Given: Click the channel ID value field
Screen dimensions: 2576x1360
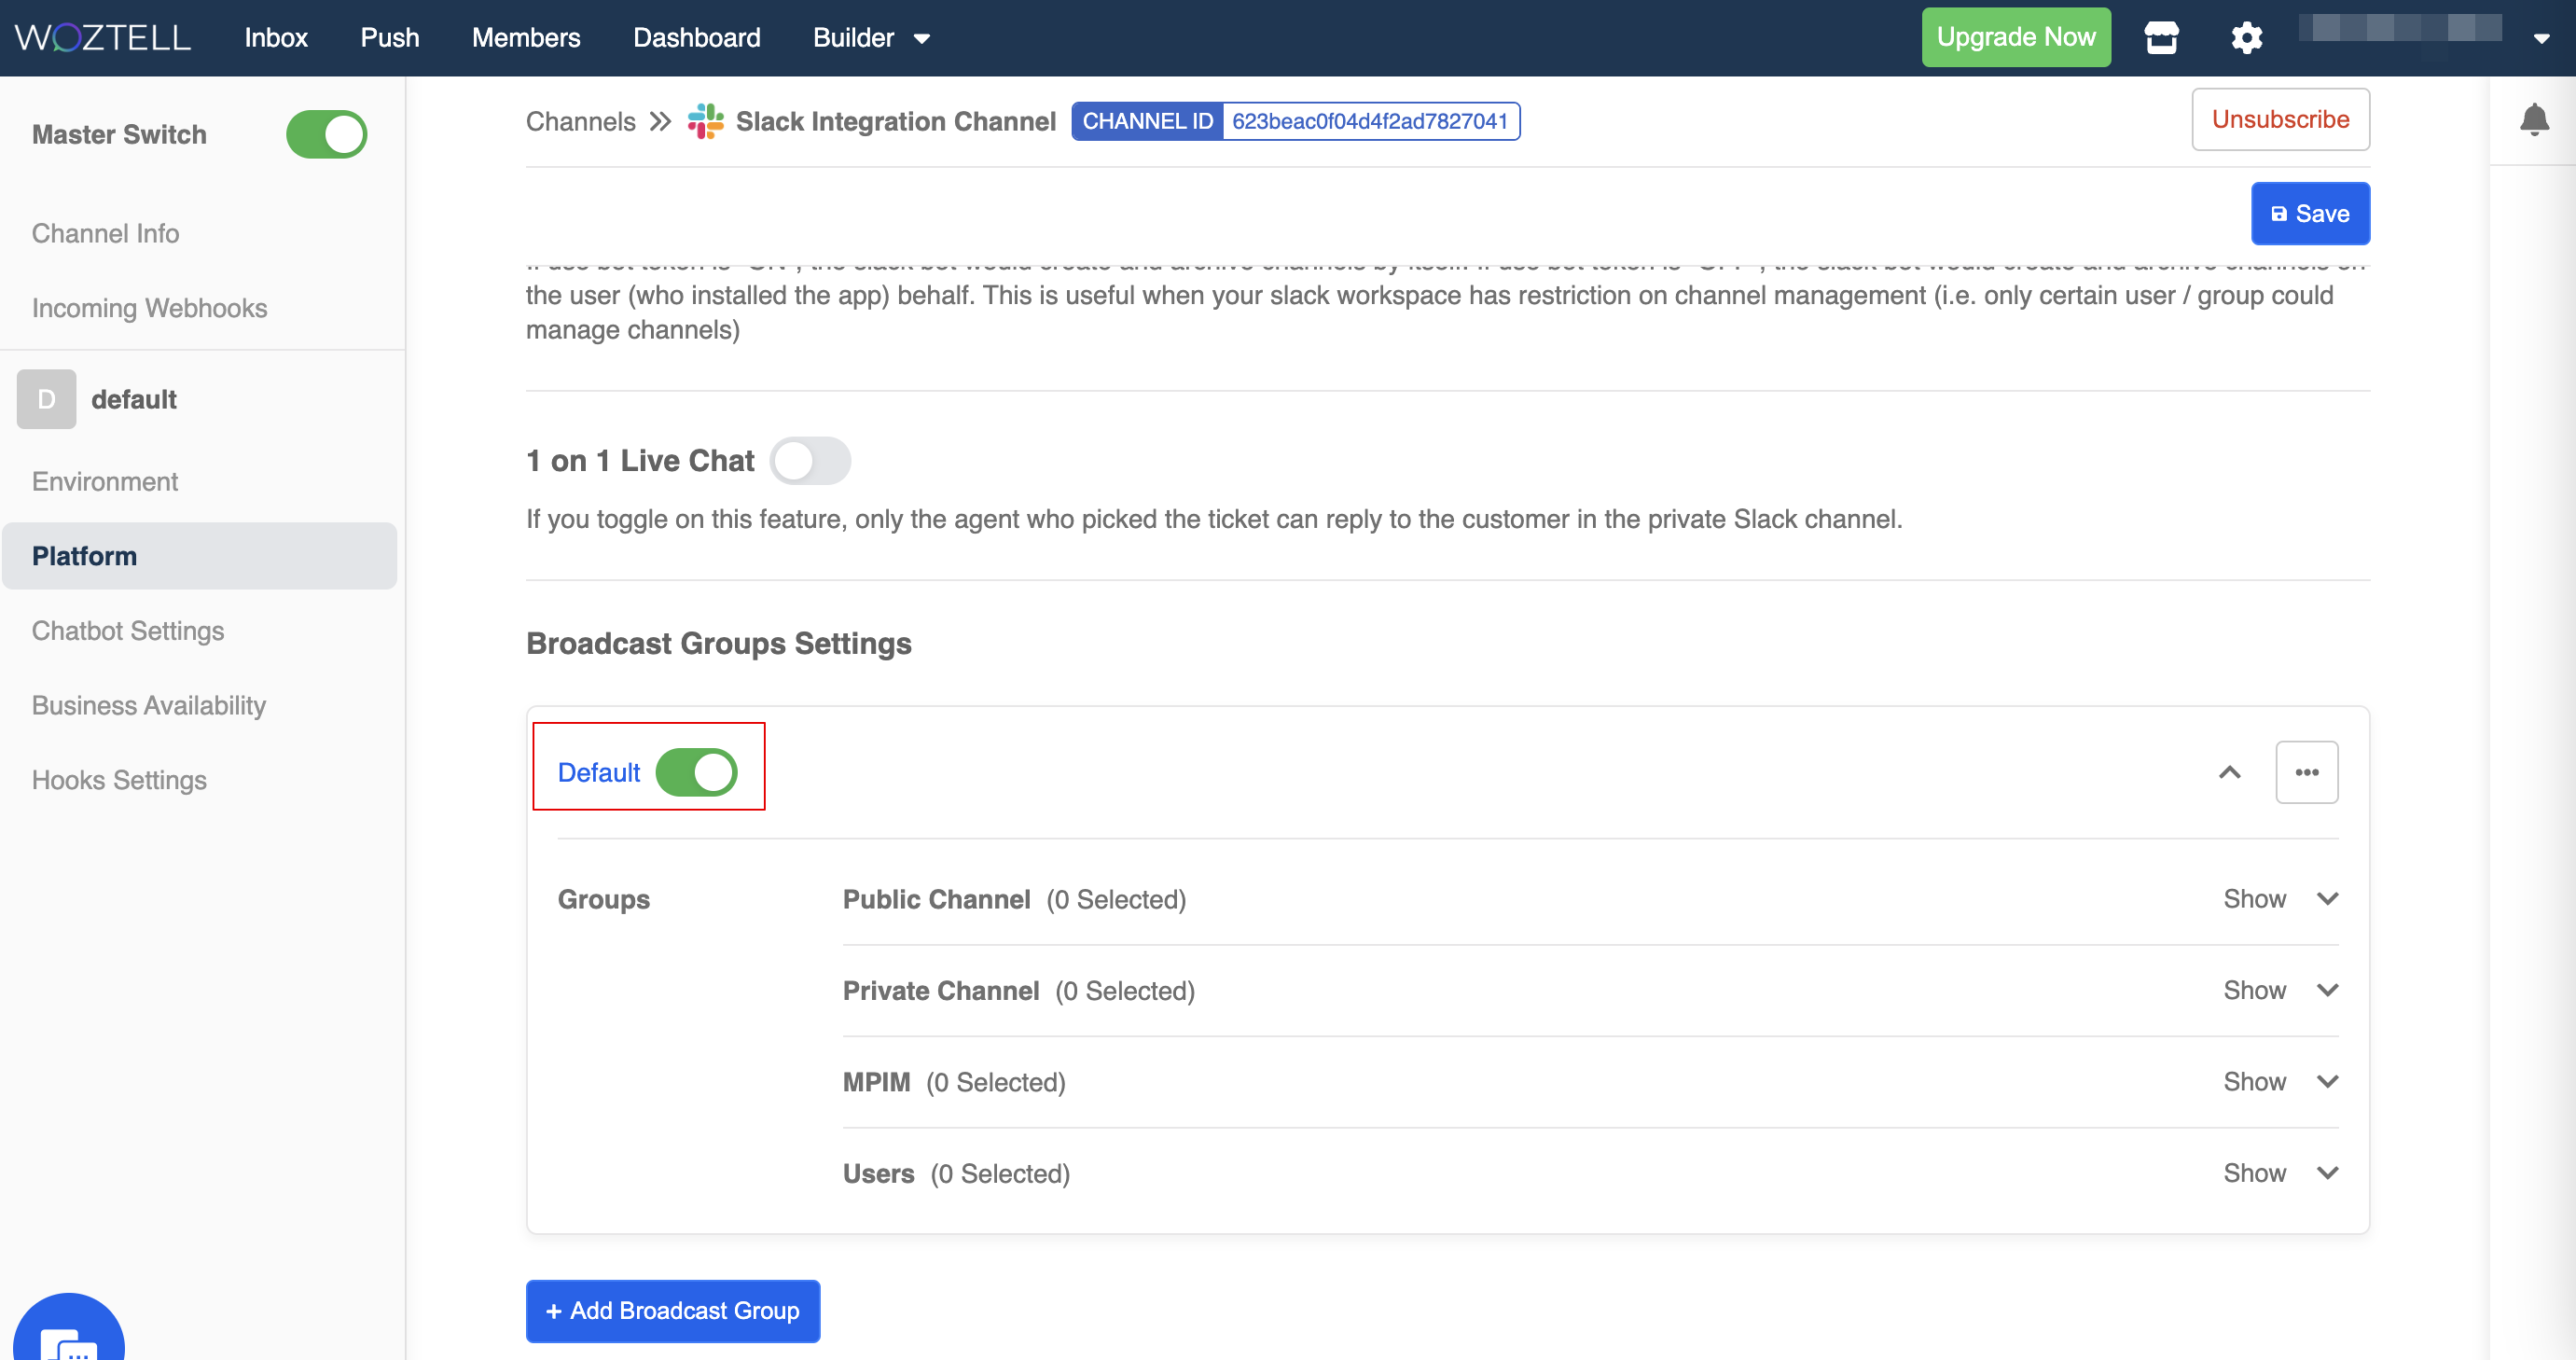Looking at the screenshot, I should [x=1369, y=121].
